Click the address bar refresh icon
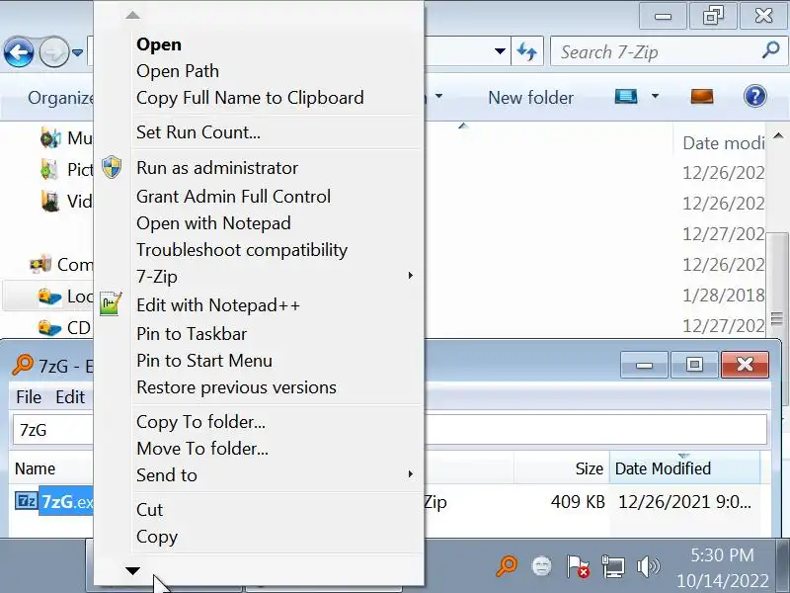Viewport: 790px width, 593px height. tap(527, 51)
